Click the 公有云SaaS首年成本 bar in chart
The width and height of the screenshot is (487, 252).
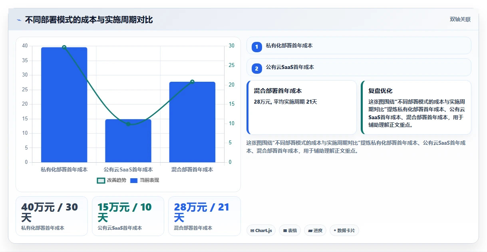(x=128, y=140)
